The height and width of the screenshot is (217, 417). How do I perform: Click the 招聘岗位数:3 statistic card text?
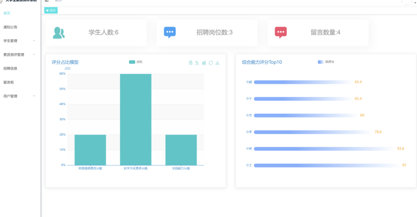pyautogui.click(x=214, y=32)
